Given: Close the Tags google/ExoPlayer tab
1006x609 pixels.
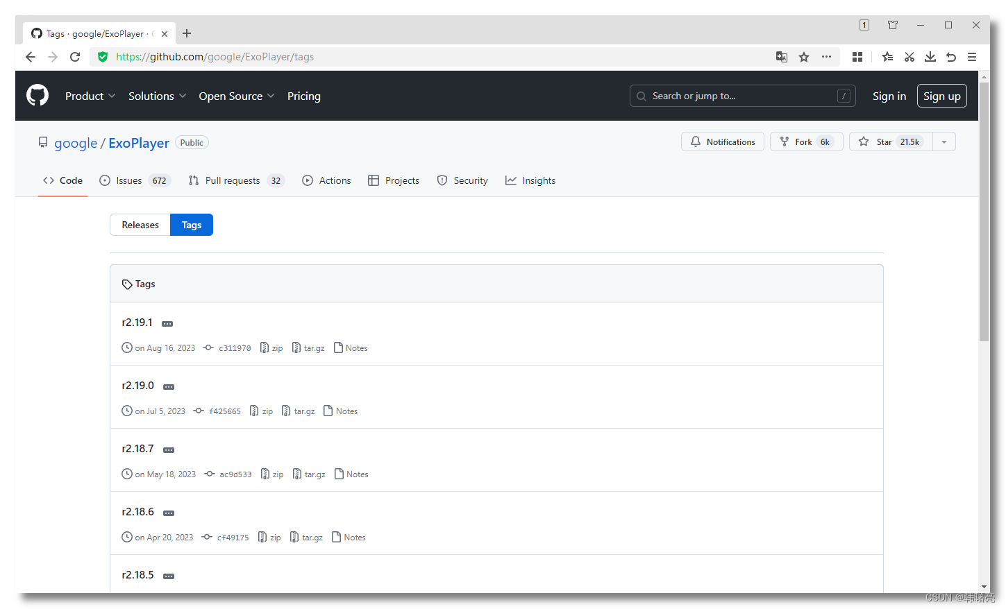Looking at the screenshot, I should 165,33.
